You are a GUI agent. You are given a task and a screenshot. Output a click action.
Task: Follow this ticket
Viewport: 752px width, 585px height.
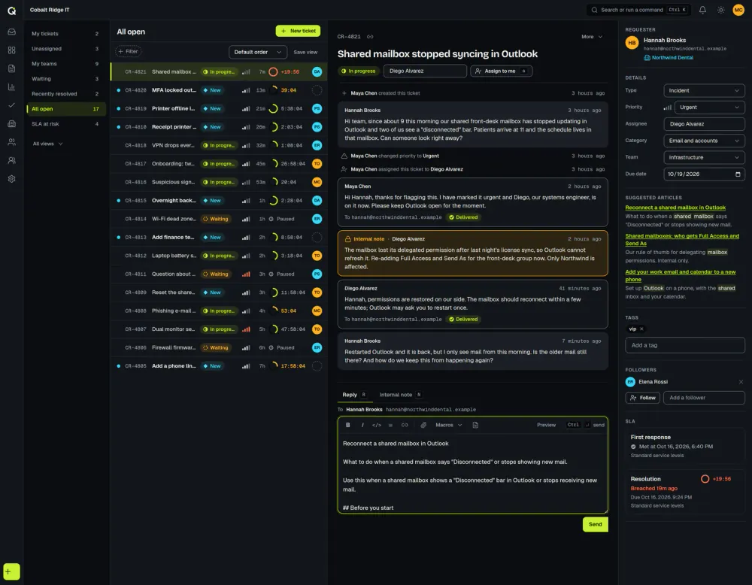click(642, 398)
